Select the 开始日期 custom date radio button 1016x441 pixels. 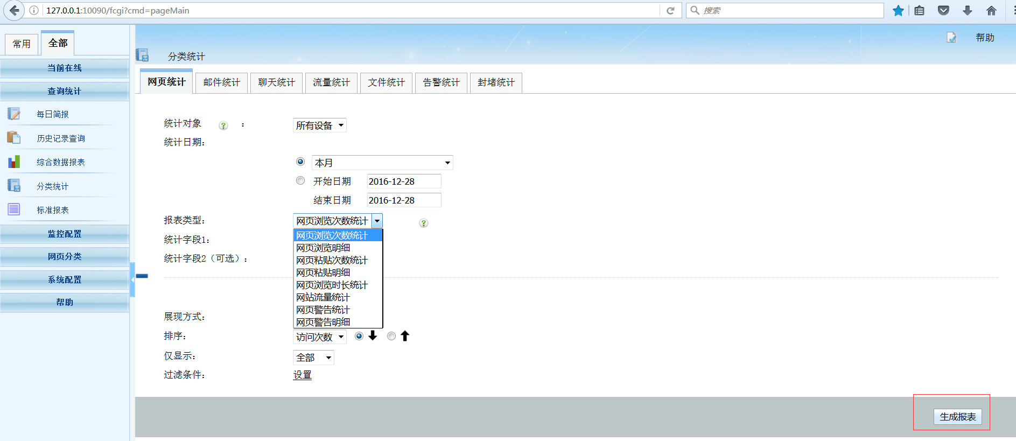pos(300,181)
